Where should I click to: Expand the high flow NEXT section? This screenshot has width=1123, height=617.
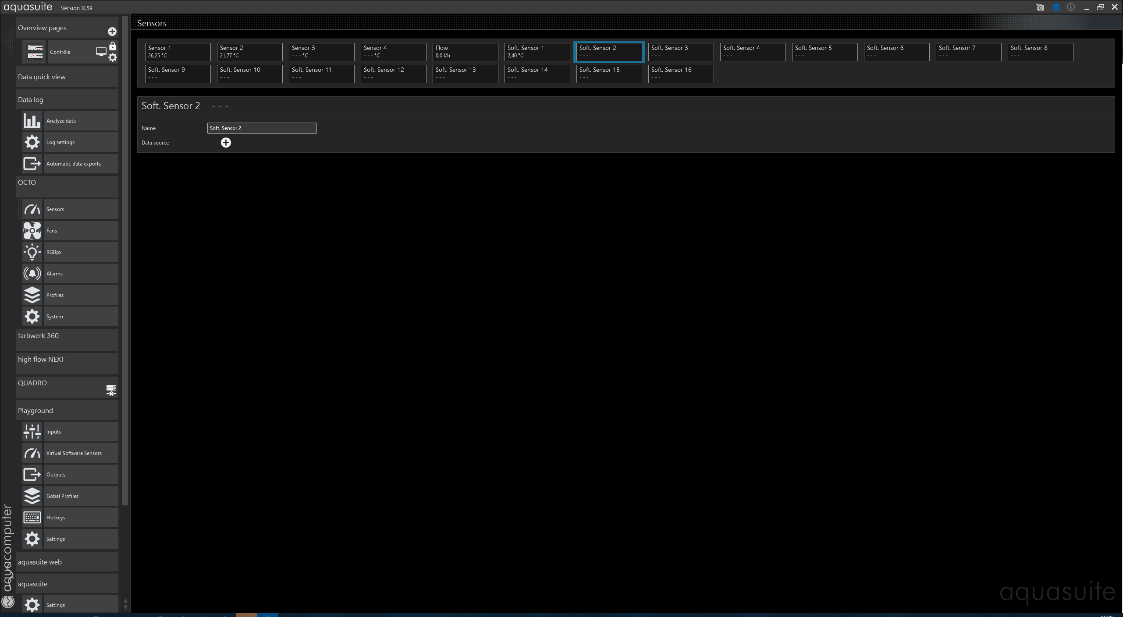click(67, 363)
